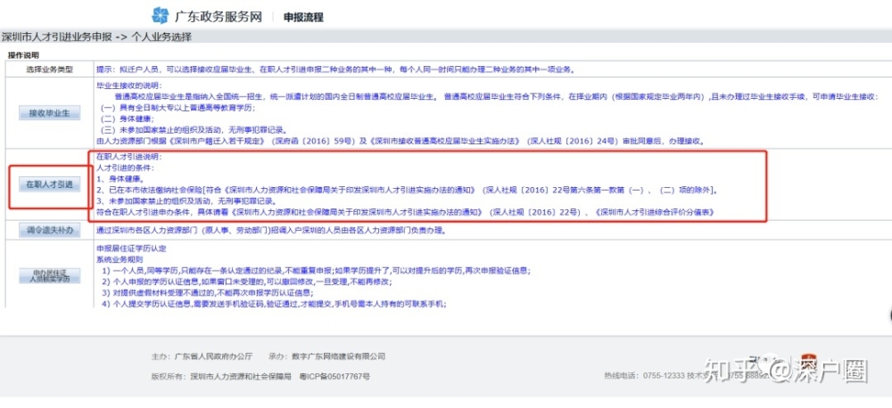892x408 pixels.
Task: Click the 操作说明 heading
Action: click(x=23, y=55)
